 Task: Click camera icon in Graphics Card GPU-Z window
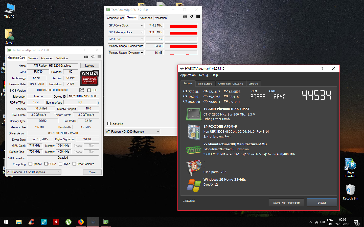(x=86, y=57)
